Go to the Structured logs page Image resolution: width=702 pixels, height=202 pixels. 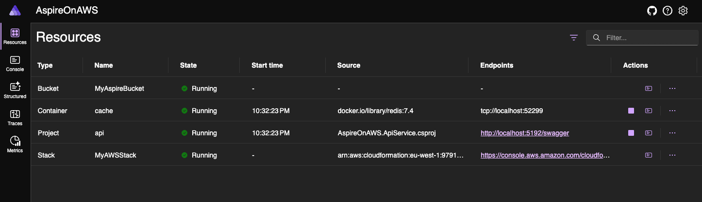pos(15,90)
